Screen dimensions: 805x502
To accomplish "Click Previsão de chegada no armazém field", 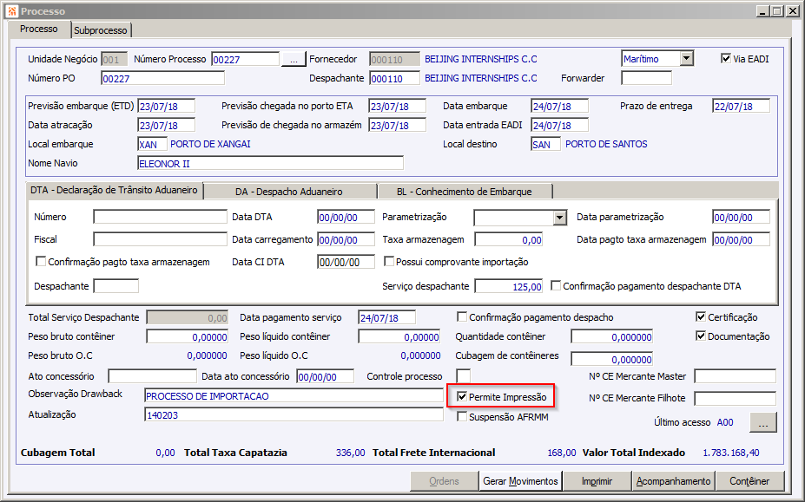I will click(398, 125).
